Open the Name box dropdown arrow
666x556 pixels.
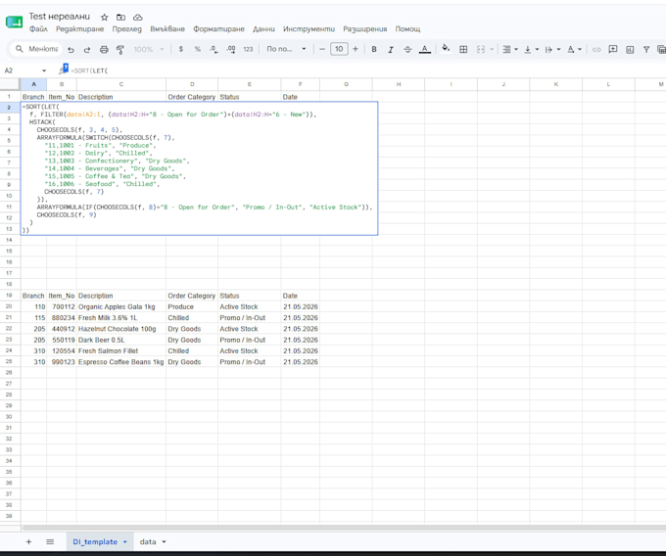[x=44, y=70]
